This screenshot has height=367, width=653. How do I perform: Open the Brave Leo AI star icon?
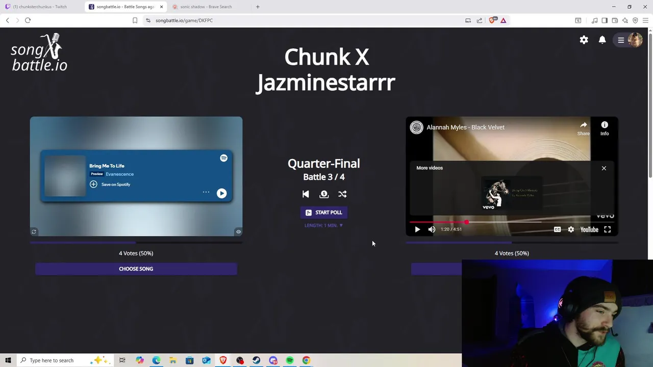625,20
